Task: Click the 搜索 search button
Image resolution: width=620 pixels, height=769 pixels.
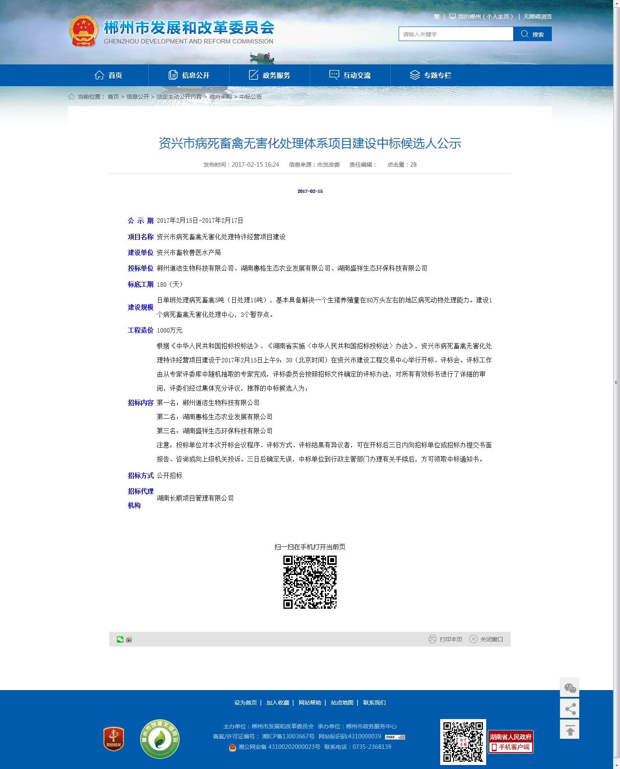Action: pyautogui.click(x=533, y=34)
